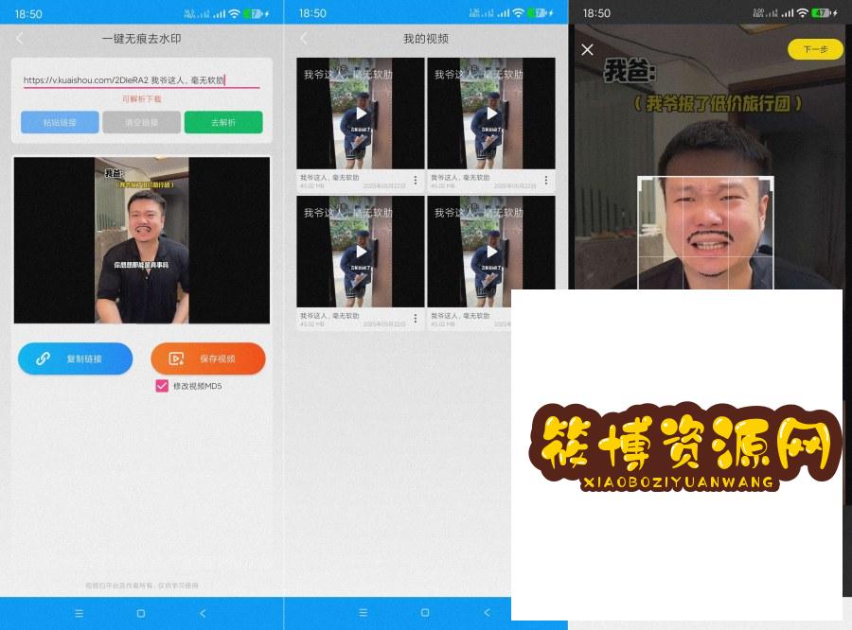Start parsing with the 去解析 button
Screen dimensions: 852x630
[223, 122]
